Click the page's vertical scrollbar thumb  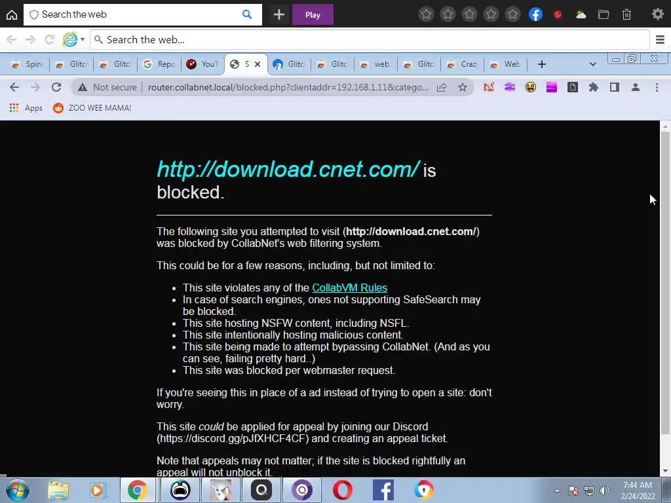coord(665,282)
